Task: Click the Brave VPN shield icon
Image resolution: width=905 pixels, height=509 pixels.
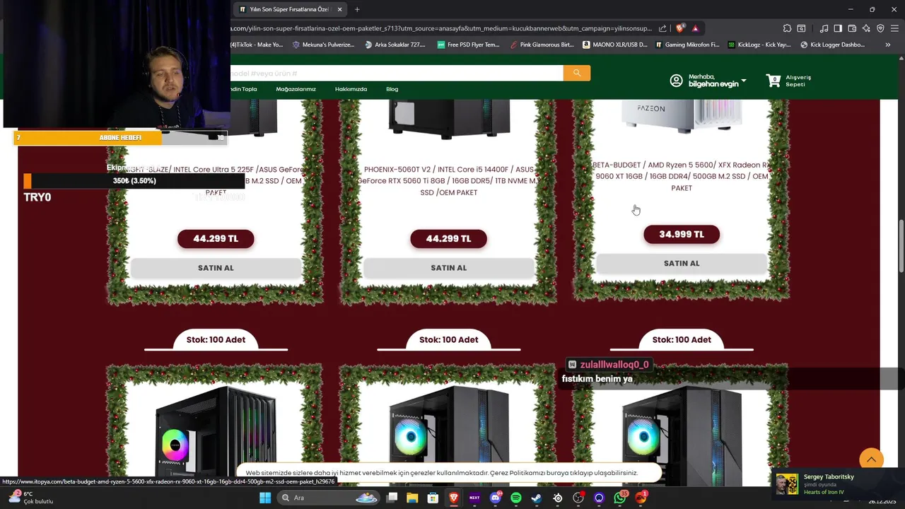Action: click(x=880, y=28)
